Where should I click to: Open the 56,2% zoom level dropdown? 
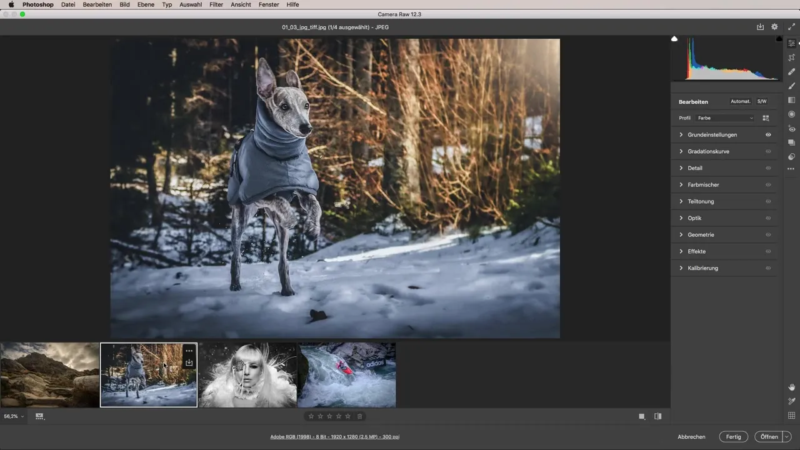[x=14, y=416]
